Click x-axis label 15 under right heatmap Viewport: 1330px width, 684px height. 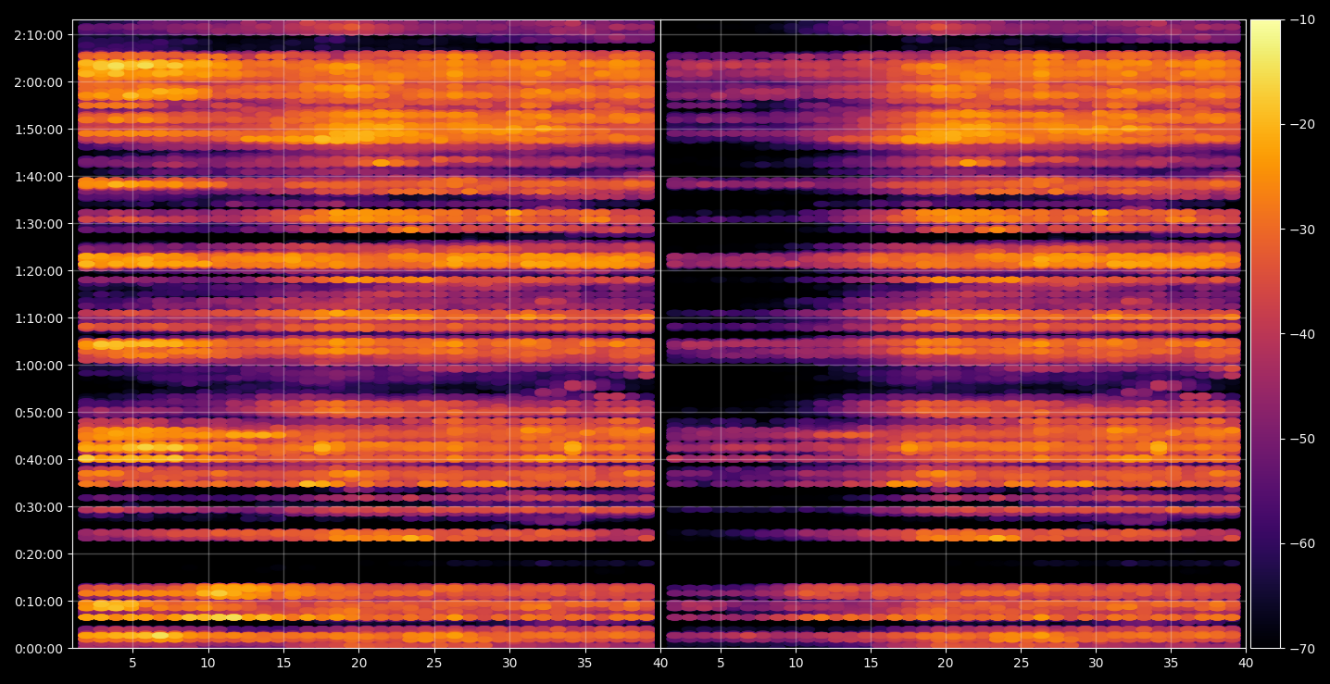(871, 663)
